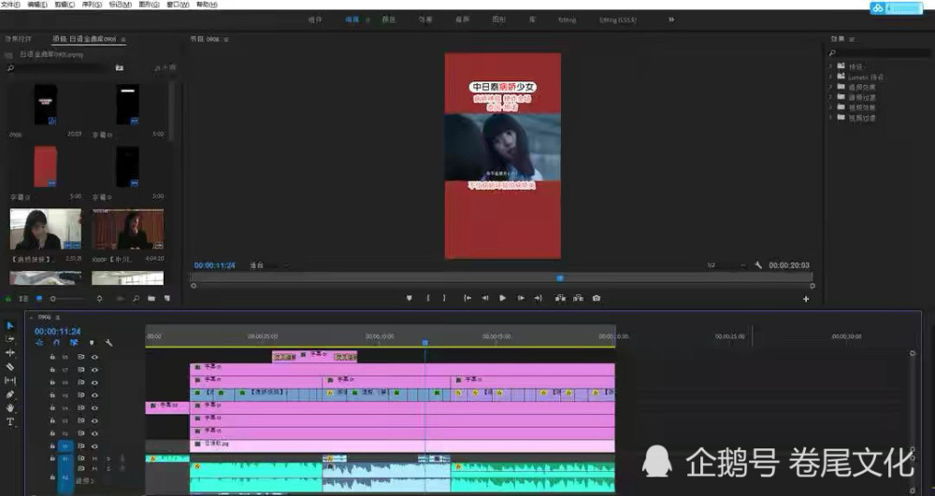
Task: Hide track V1 output eye
Action: point(94,446)
